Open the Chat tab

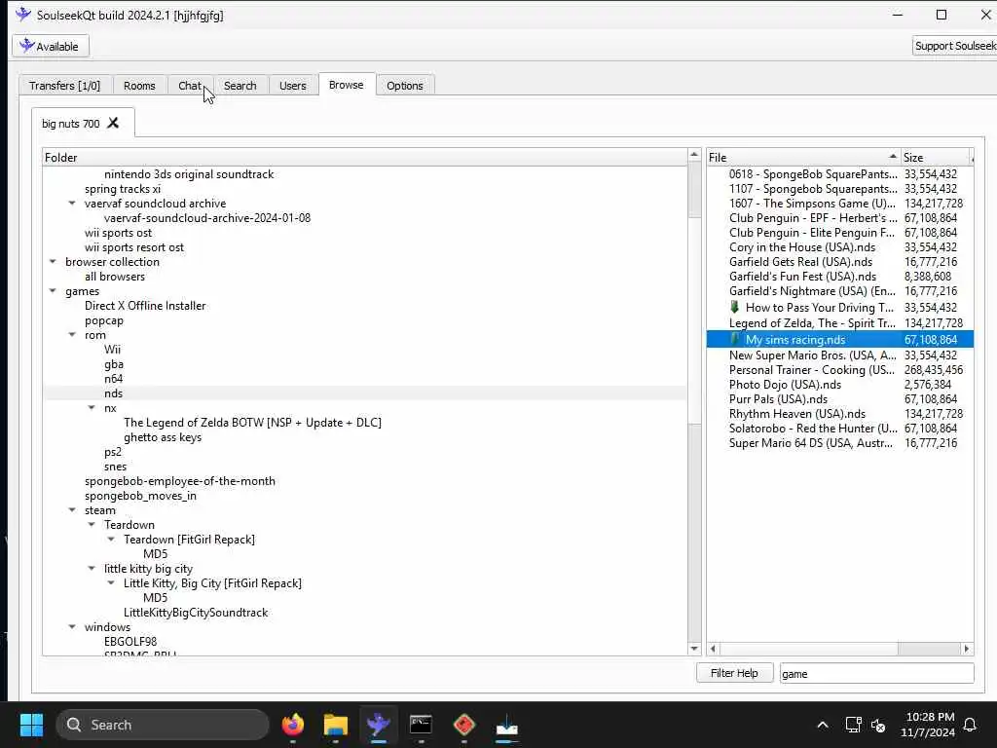190,86
